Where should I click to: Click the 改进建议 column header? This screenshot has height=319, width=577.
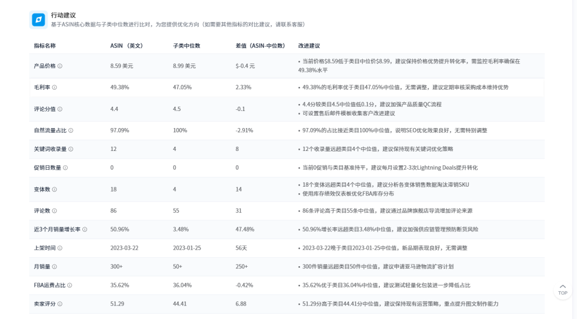[x=309, y=46]
